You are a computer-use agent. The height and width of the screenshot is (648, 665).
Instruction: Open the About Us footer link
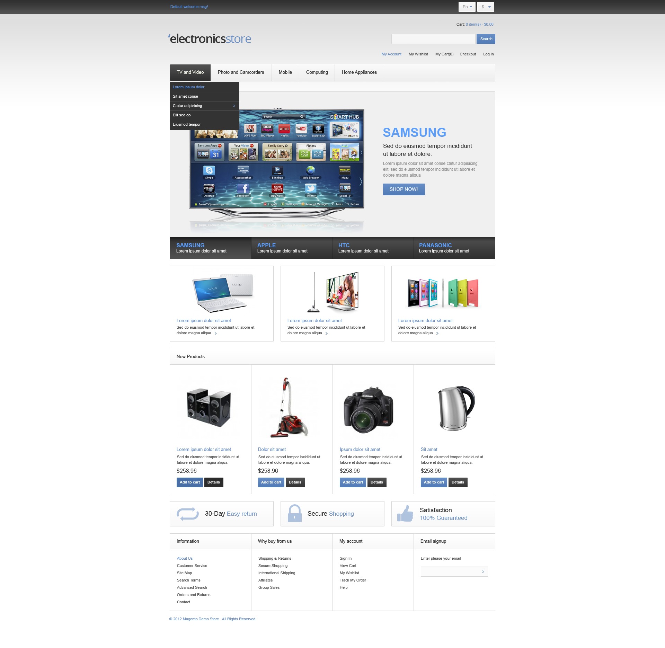[185, 559]
